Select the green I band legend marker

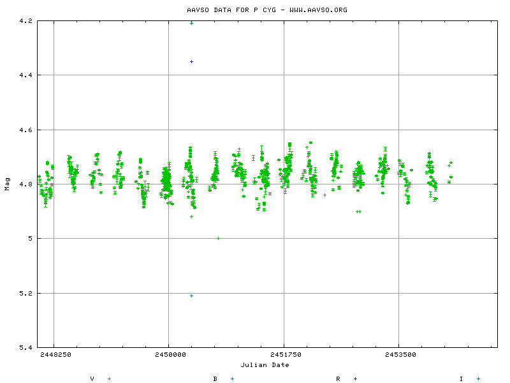click(477, 377)
